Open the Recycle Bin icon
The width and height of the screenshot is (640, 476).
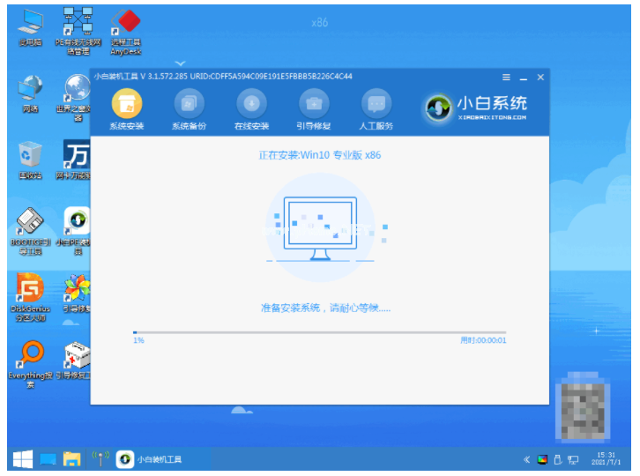coord(31,159)
